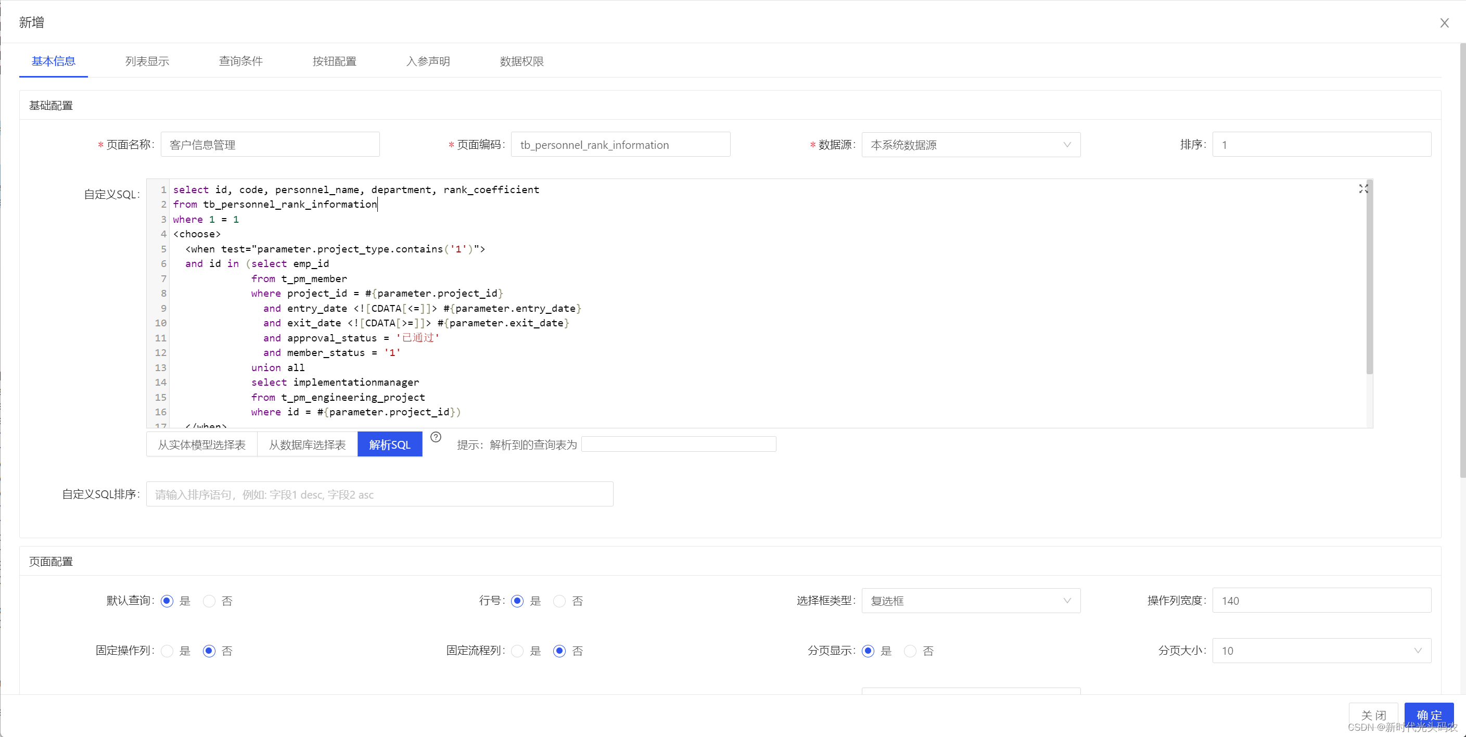Switch to the 数据权限 tab
The image size is (1466, 737).
[521, 61]
